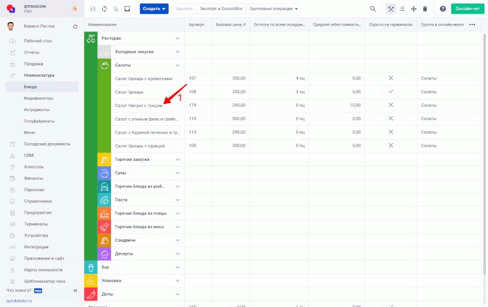Open Продажи section in sidebar
This screenshot has height=307, width=488.
pos(33,64)
